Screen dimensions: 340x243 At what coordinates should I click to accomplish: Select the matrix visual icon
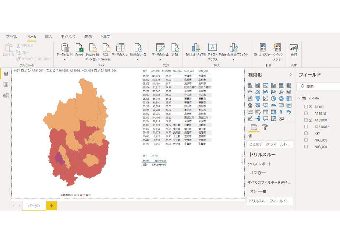click(x=273, y=112)
